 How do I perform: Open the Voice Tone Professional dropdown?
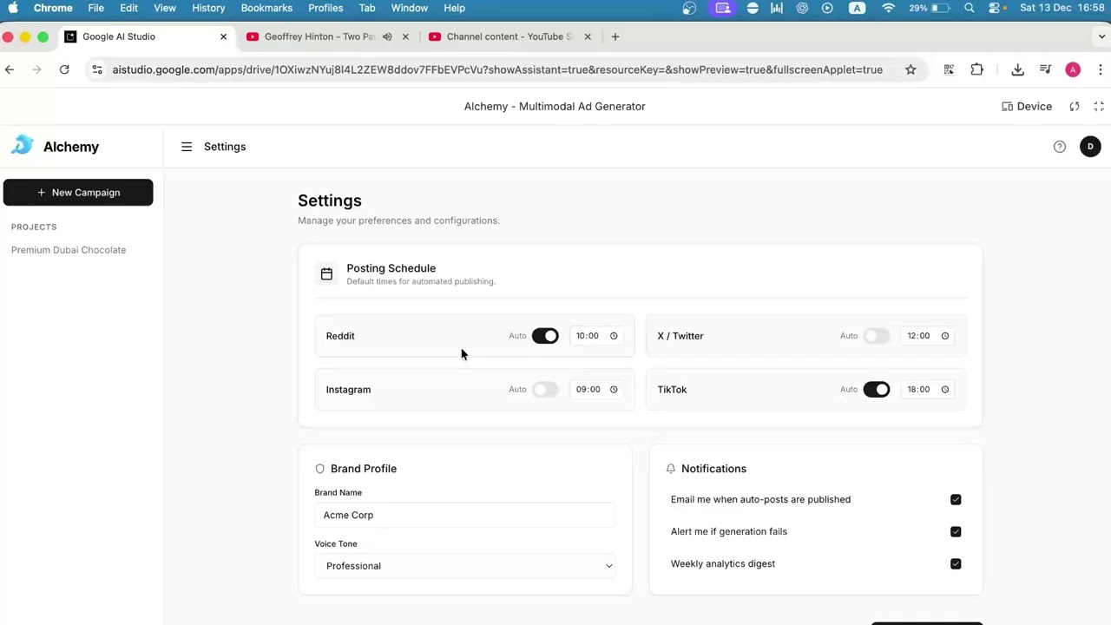click(465, 566)
